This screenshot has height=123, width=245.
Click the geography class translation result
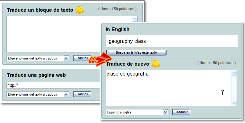[127, 41]
